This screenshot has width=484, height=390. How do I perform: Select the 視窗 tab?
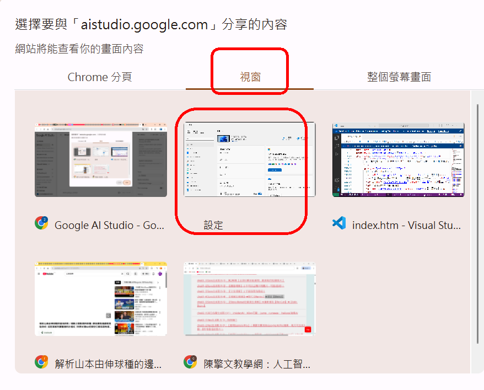click(x=250, y=77)
